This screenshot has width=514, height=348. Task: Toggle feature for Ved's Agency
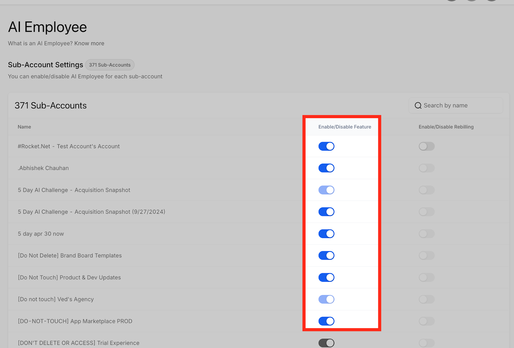pos(326,299)
